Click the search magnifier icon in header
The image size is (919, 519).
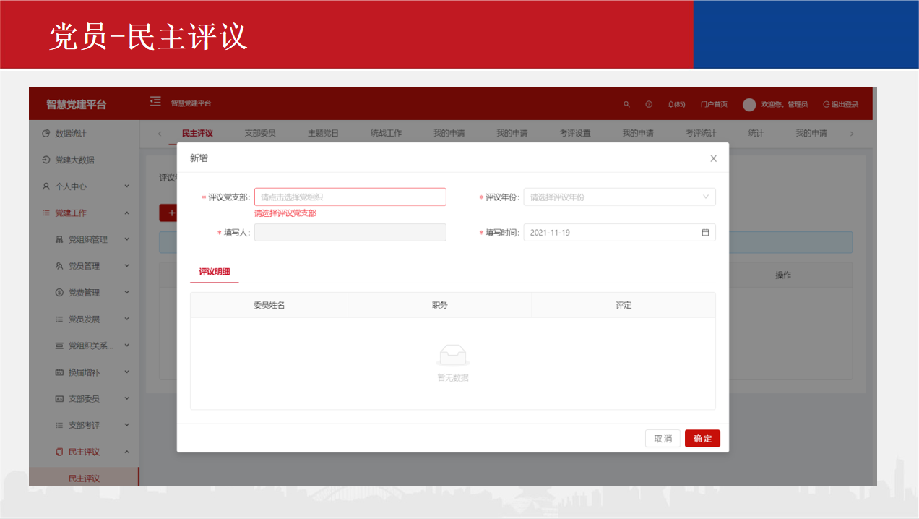626,105
